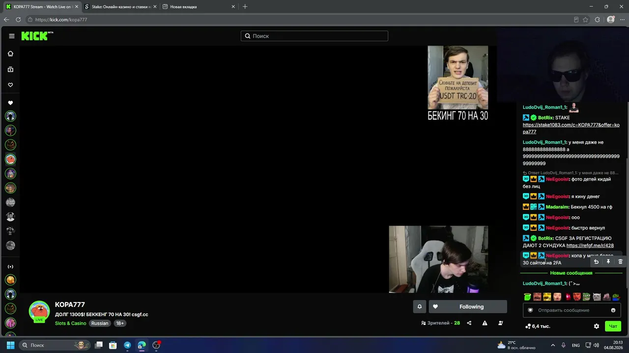Click the Slots & Casino category link
This screenshot has width=629, height=353.
71,323
